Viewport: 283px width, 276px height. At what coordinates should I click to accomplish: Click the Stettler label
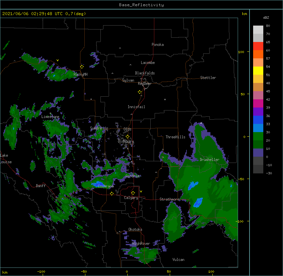click(208, 78)
